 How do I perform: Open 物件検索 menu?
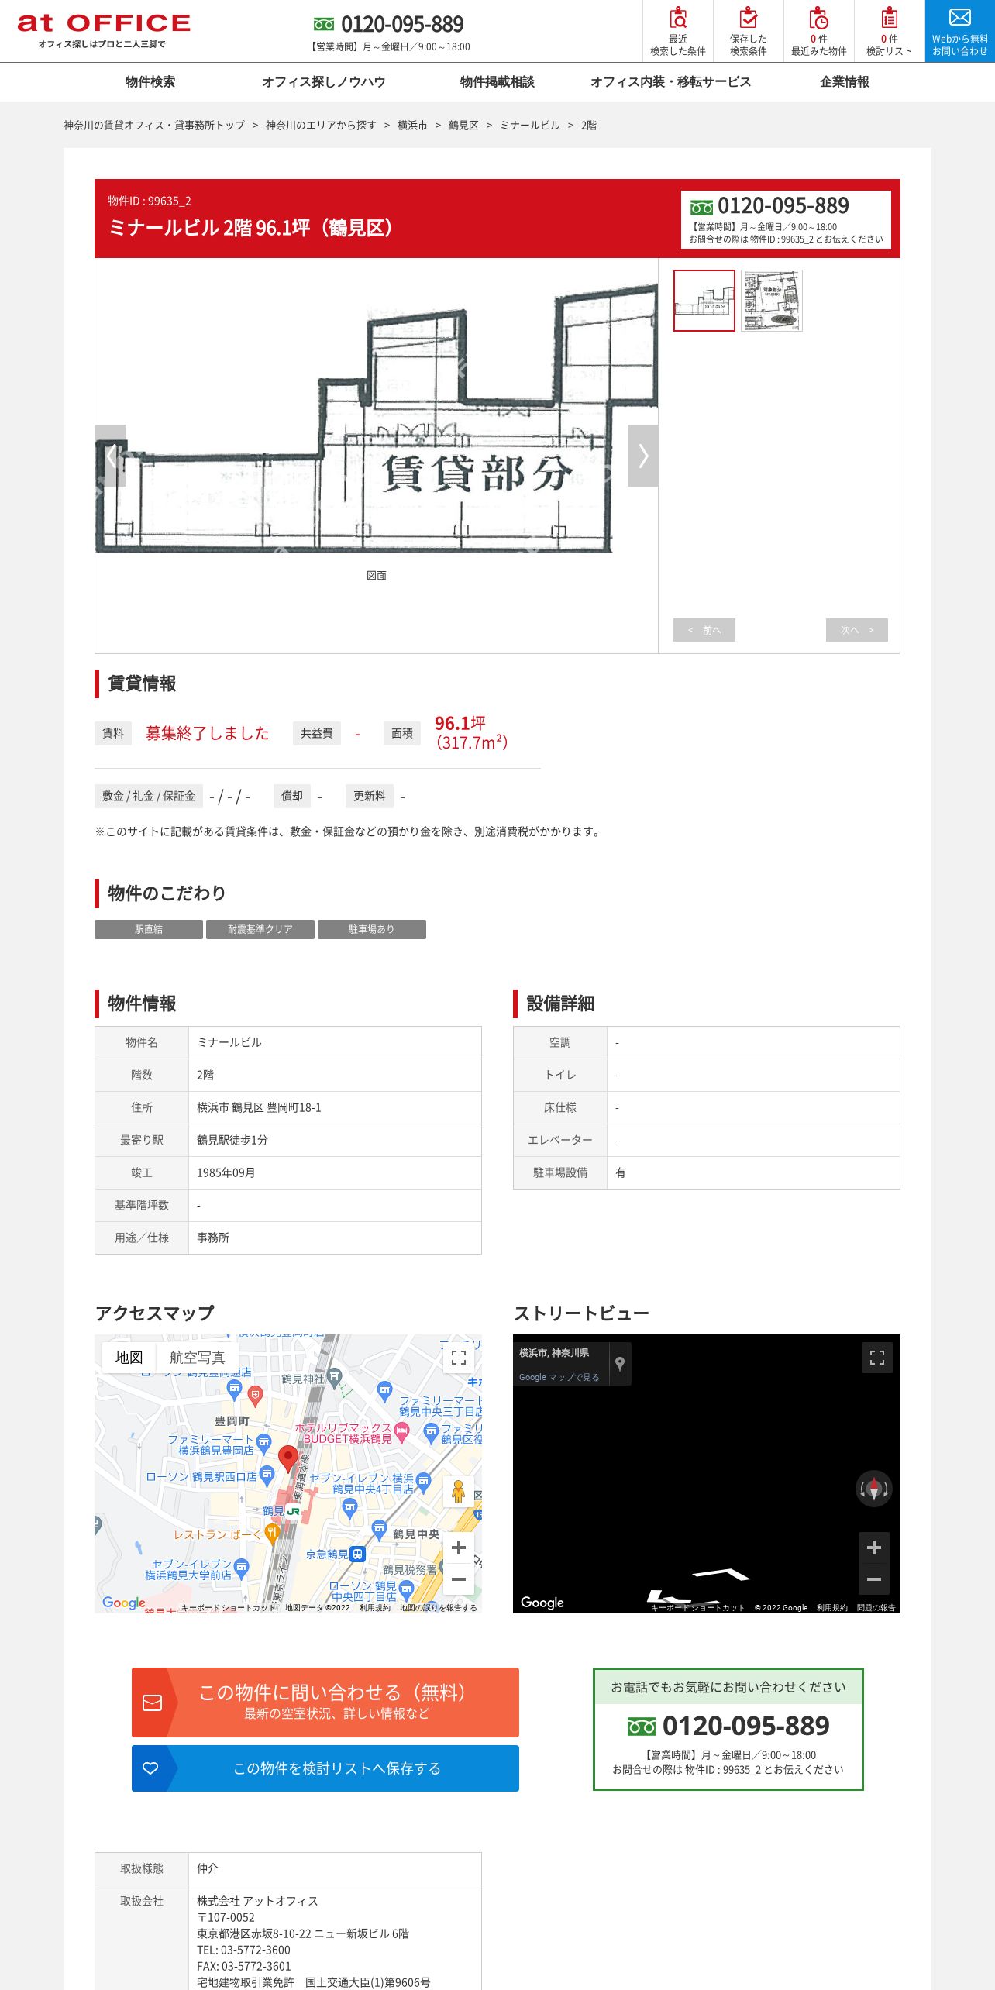(150, 82)
